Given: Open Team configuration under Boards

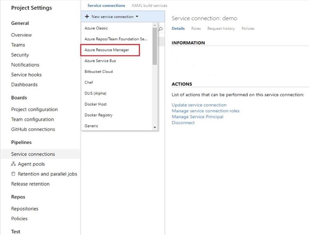Looking at the screenshot, I should coord(32,119).
